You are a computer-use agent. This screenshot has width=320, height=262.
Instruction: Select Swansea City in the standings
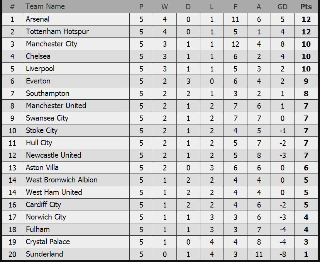pyautogui.click(x=47, y=118)
